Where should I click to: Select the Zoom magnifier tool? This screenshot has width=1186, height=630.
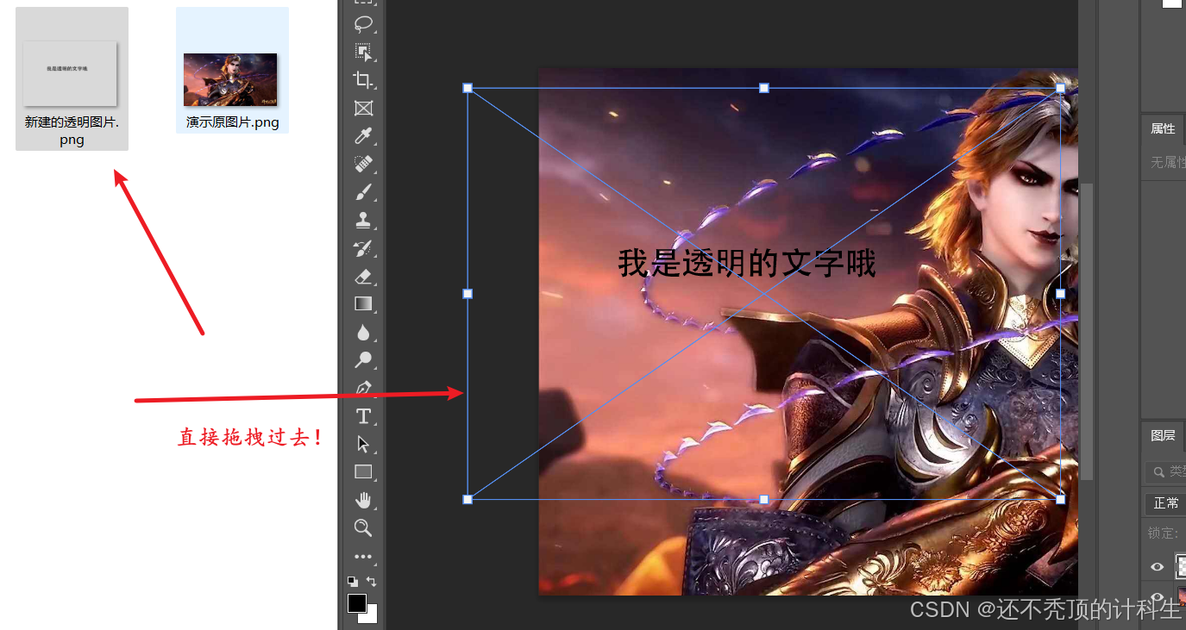(363, 527)
